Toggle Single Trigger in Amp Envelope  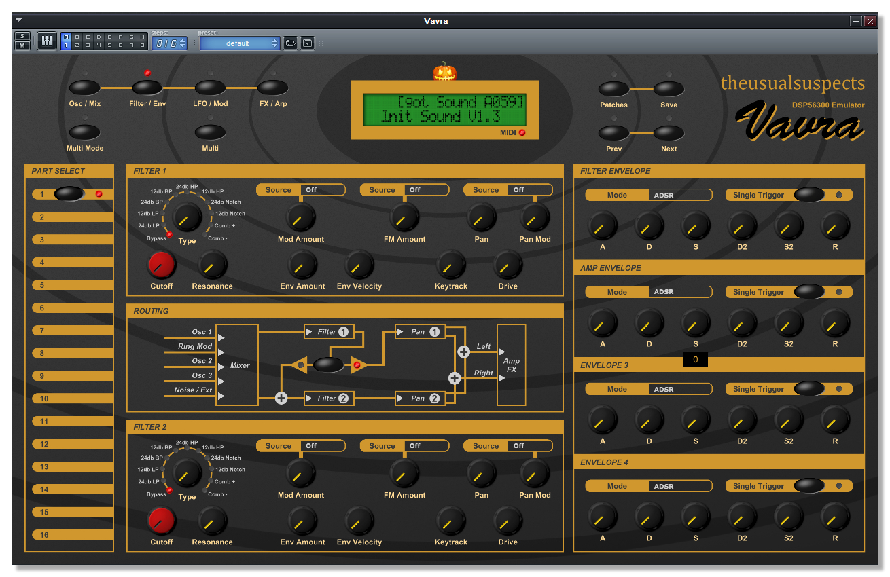coord(809,292)
